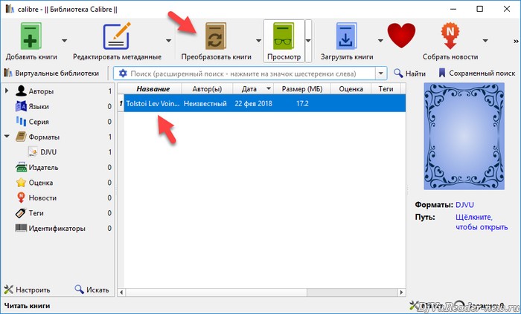Open the Convert books dropdown arrow
The image size is (521, 314).
pos(258,41)
